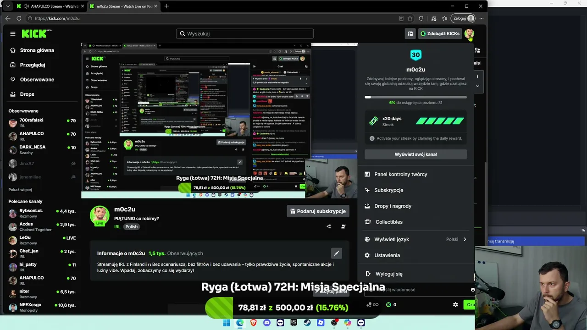This screenshot has height=330, width=587.
Task: Click the Zaloguj browser profile button
Action: coord(463,18)
